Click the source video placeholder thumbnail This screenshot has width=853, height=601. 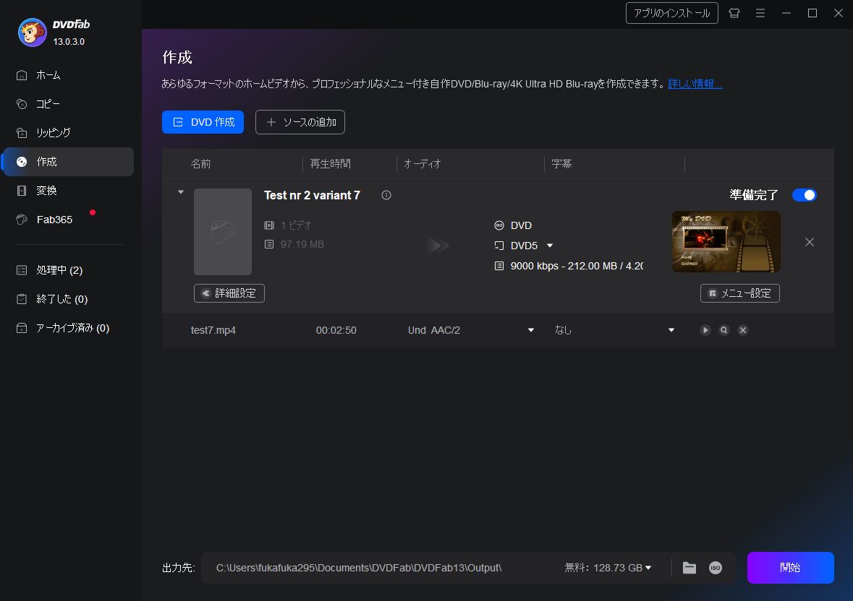(223, 232)
